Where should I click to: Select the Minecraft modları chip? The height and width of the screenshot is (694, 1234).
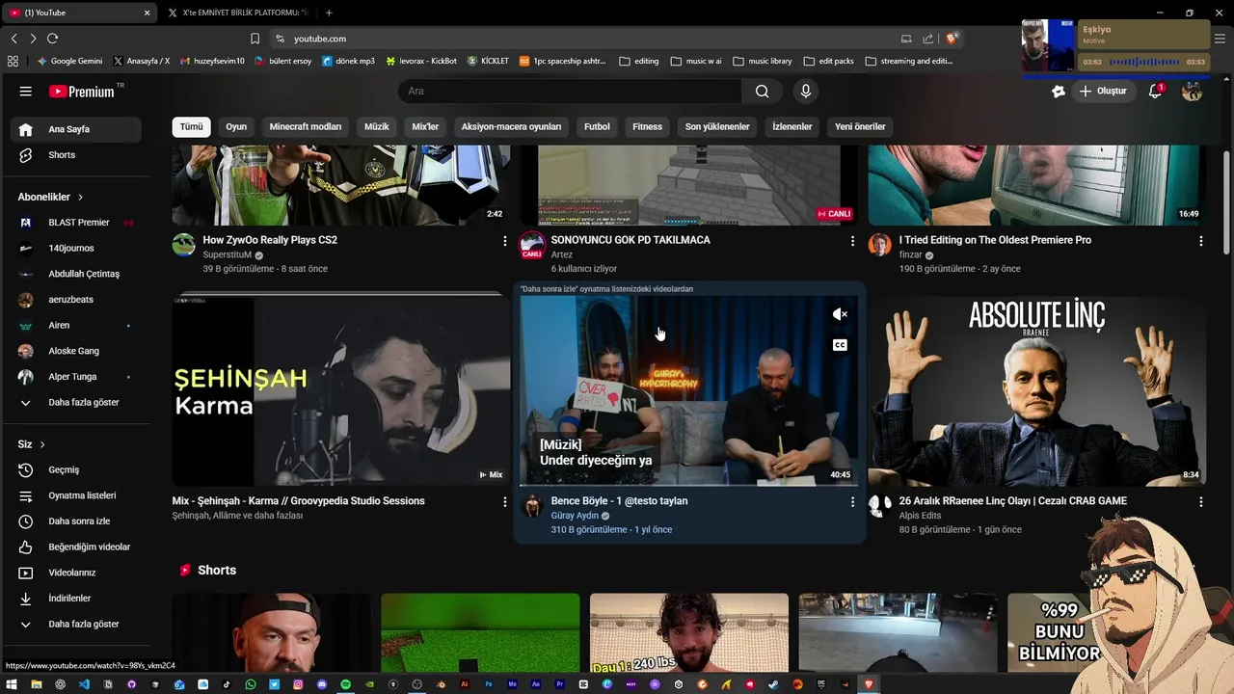(306, 127)
